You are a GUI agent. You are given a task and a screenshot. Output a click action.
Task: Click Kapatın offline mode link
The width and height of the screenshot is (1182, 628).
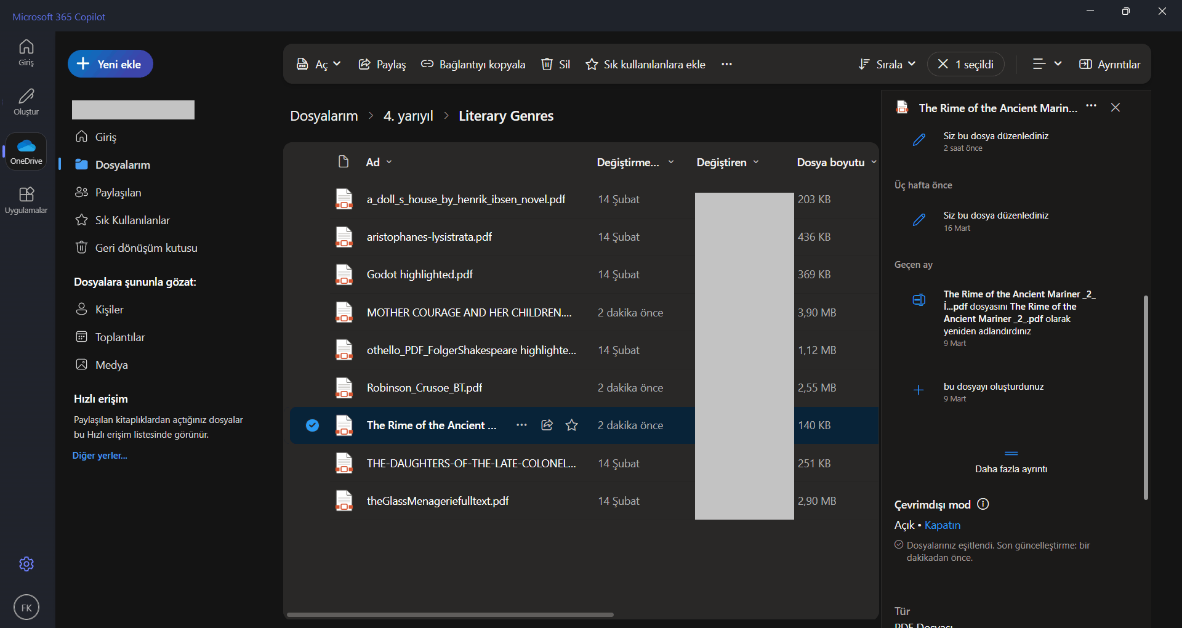pos(942,525)
